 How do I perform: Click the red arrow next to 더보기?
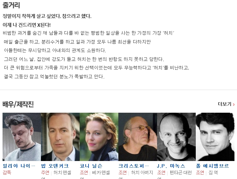click(234, 104)
